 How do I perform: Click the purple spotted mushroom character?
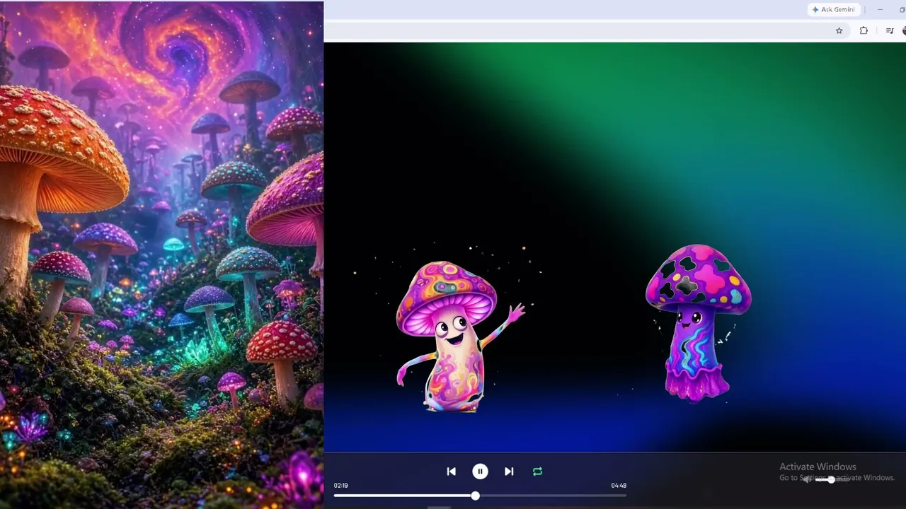699,322
